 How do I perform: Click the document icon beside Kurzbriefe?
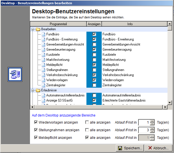(x=43, y=55)
